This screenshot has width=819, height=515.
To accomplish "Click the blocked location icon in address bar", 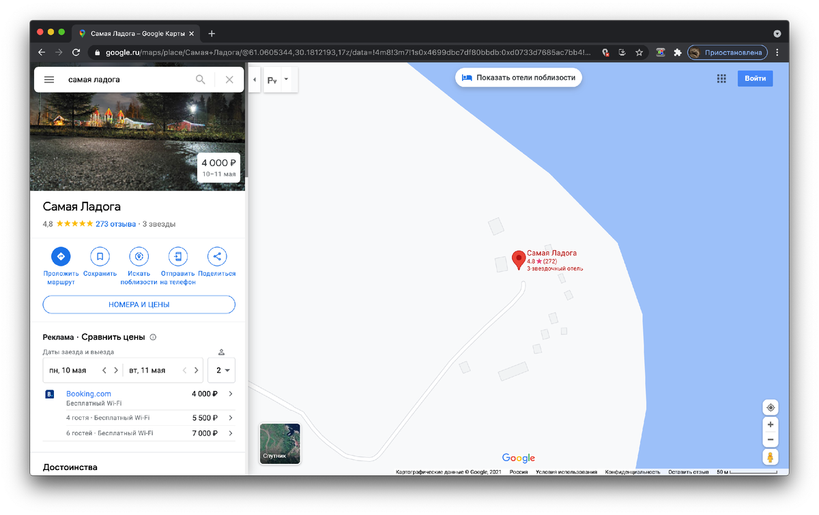I will [x=605, y=52].
